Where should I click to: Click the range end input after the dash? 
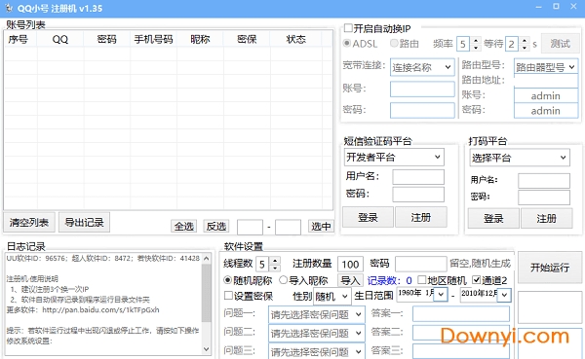pos(288,227)
